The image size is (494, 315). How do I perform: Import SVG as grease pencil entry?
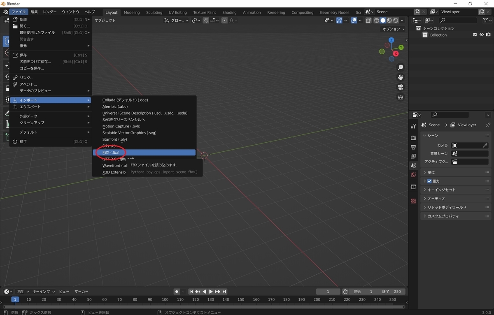pos(144,120)
